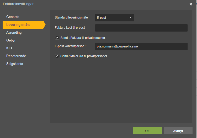Click the Standard leveringsmåte field label
The height and width of the screenshot is (138, 197).
(x=71, y=17)
